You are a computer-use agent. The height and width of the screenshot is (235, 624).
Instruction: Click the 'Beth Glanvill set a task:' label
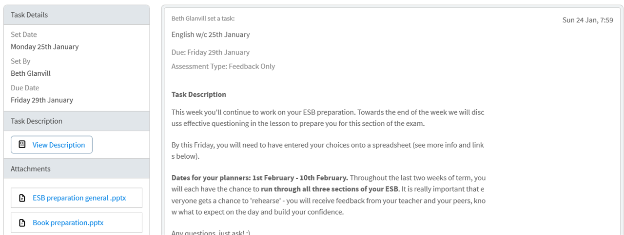(203, 18)
